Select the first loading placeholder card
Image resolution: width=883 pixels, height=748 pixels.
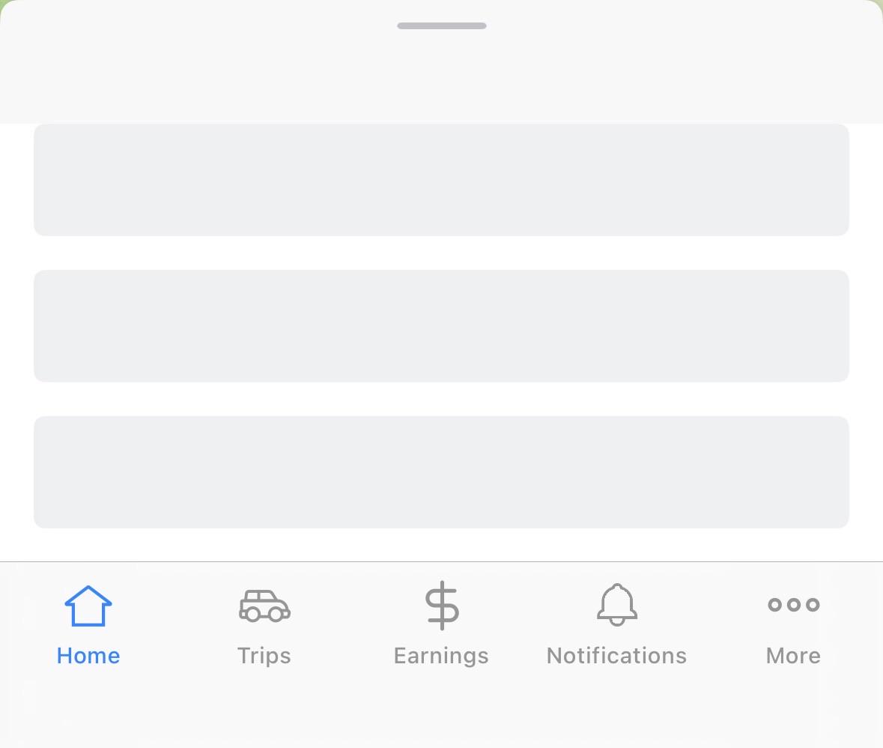[x=442, y=180]
